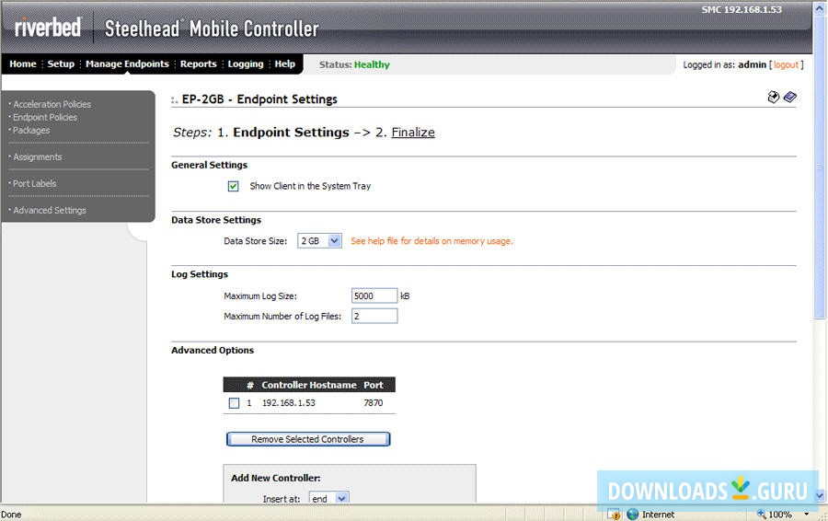This screenshot has height=521, width=828.
Task: Click the Healthy status text
Action: 372,64
